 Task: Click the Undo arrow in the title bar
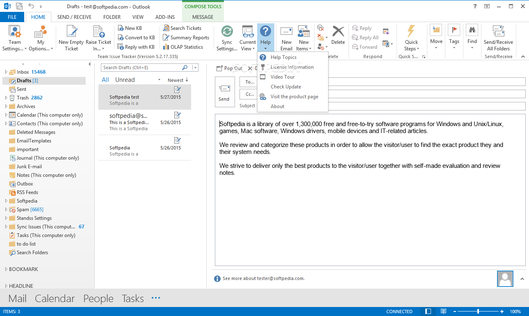32,7
